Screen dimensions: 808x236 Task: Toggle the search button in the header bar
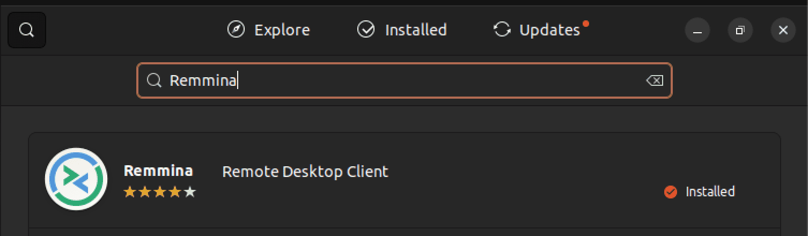point(27,30)
